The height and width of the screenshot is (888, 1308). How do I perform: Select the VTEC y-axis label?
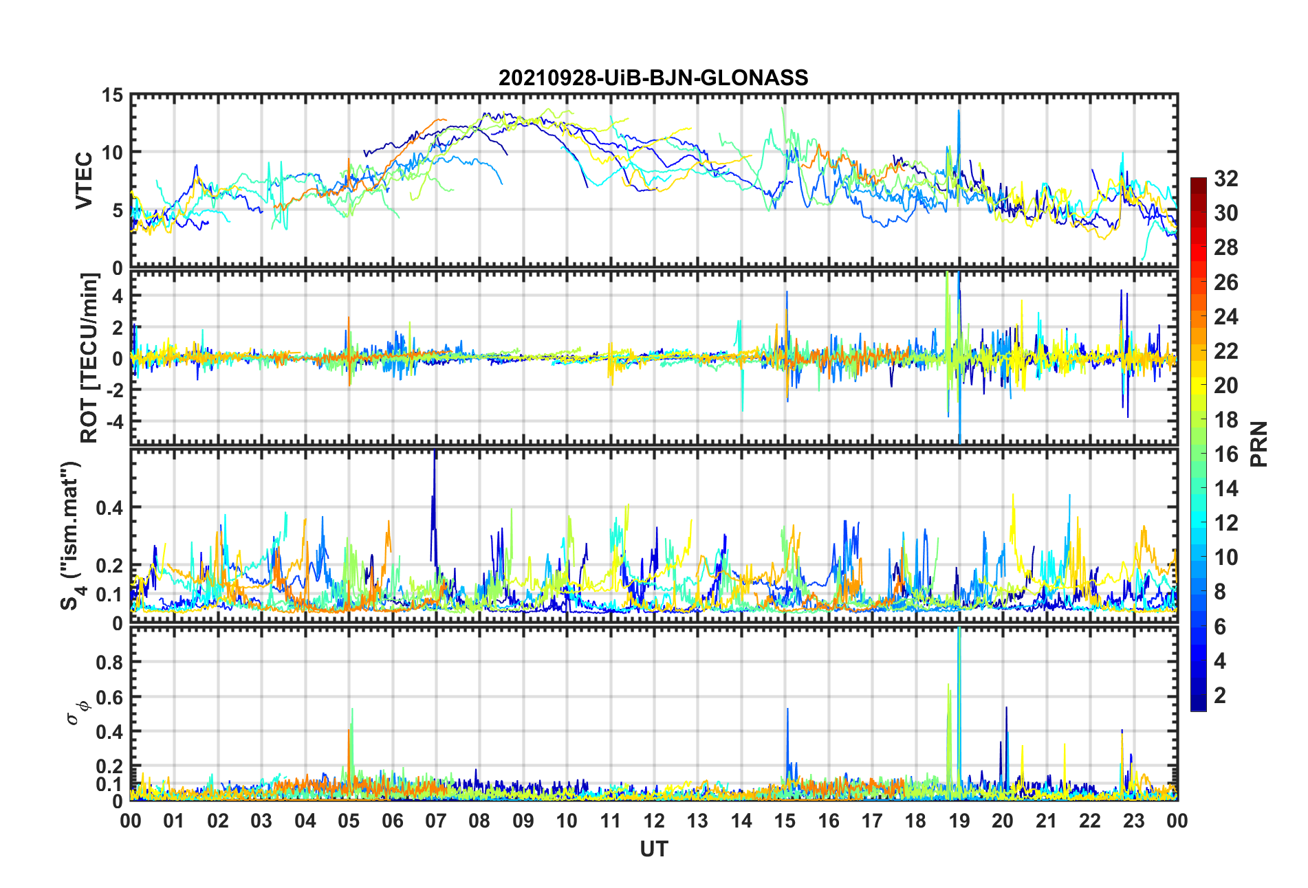84,181
